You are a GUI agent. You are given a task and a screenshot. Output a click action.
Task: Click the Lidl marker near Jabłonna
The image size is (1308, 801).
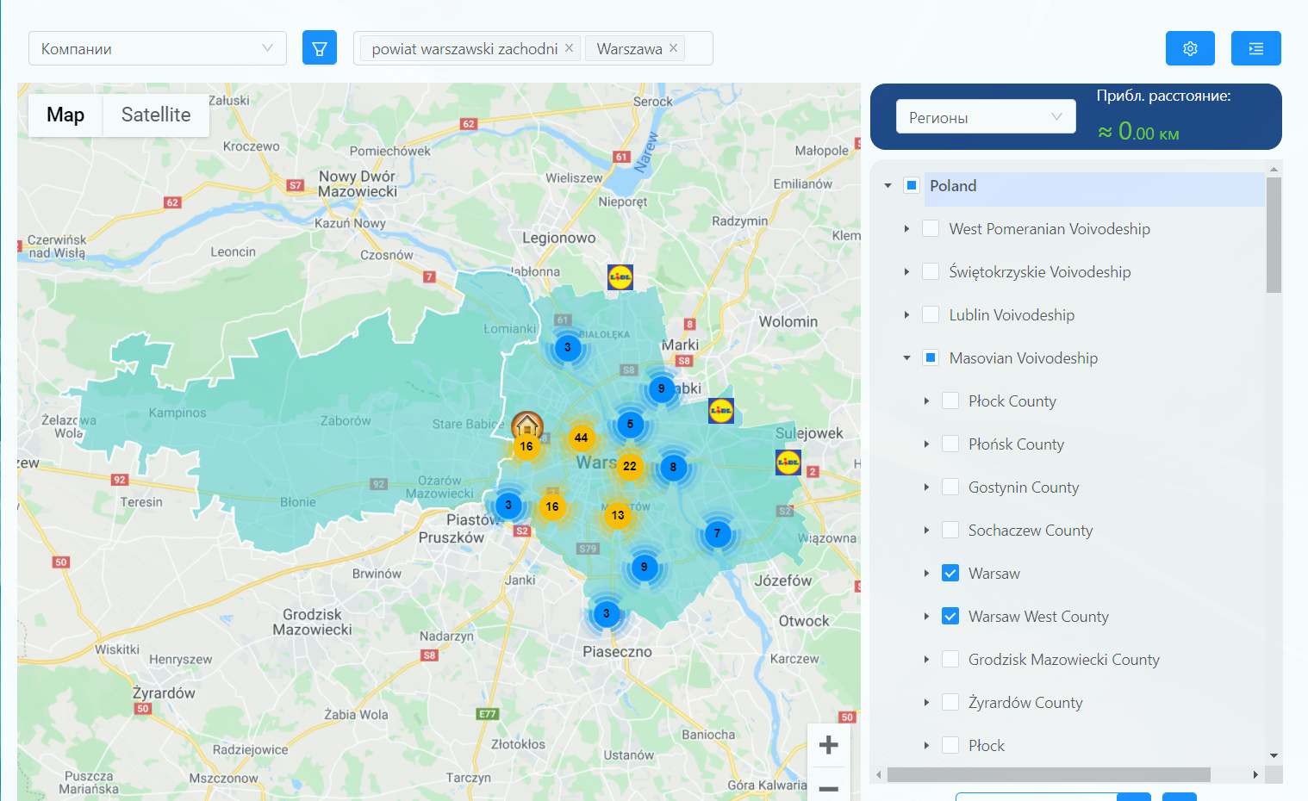[x=620, y=276]
